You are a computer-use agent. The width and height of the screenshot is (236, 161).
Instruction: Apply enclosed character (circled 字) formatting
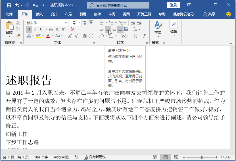pyautogui.click(x=91, y=36)
